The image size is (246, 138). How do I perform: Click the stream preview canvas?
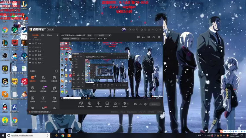pos(111,70)
